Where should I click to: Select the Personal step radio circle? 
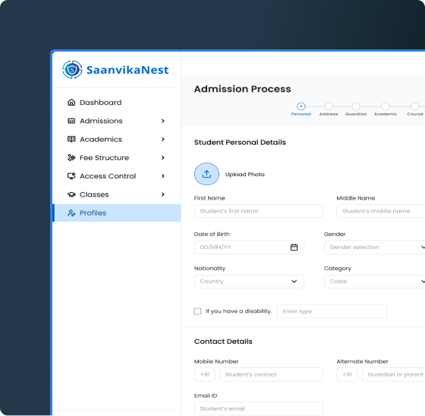301,106
